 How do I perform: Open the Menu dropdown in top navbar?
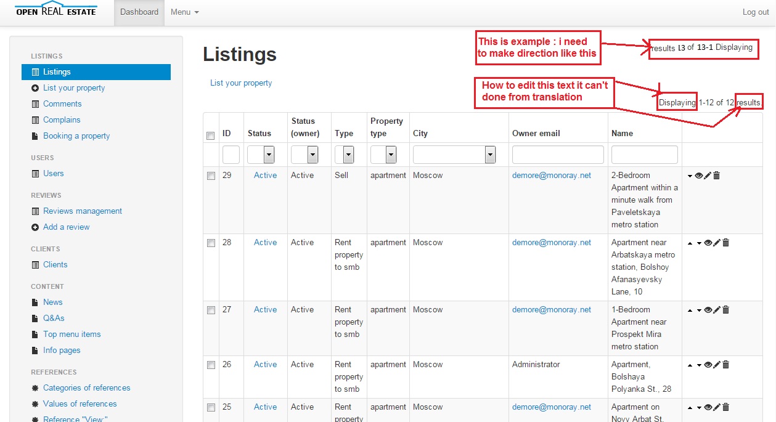click(x=184, y=12)
